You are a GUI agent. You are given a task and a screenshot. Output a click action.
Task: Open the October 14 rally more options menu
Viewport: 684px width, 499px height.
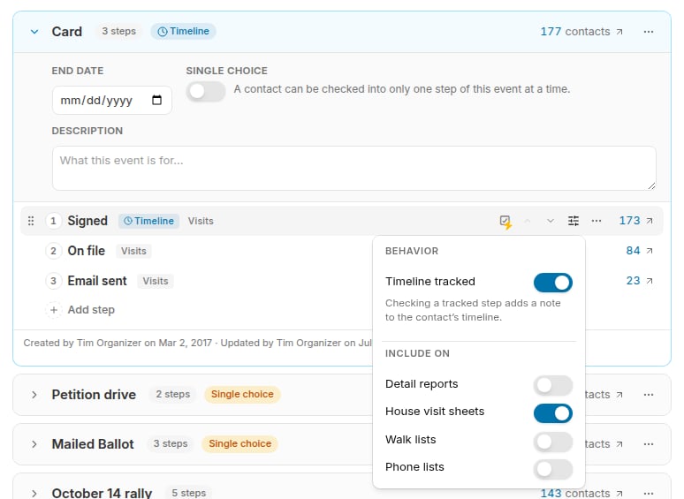pos(649,494)
